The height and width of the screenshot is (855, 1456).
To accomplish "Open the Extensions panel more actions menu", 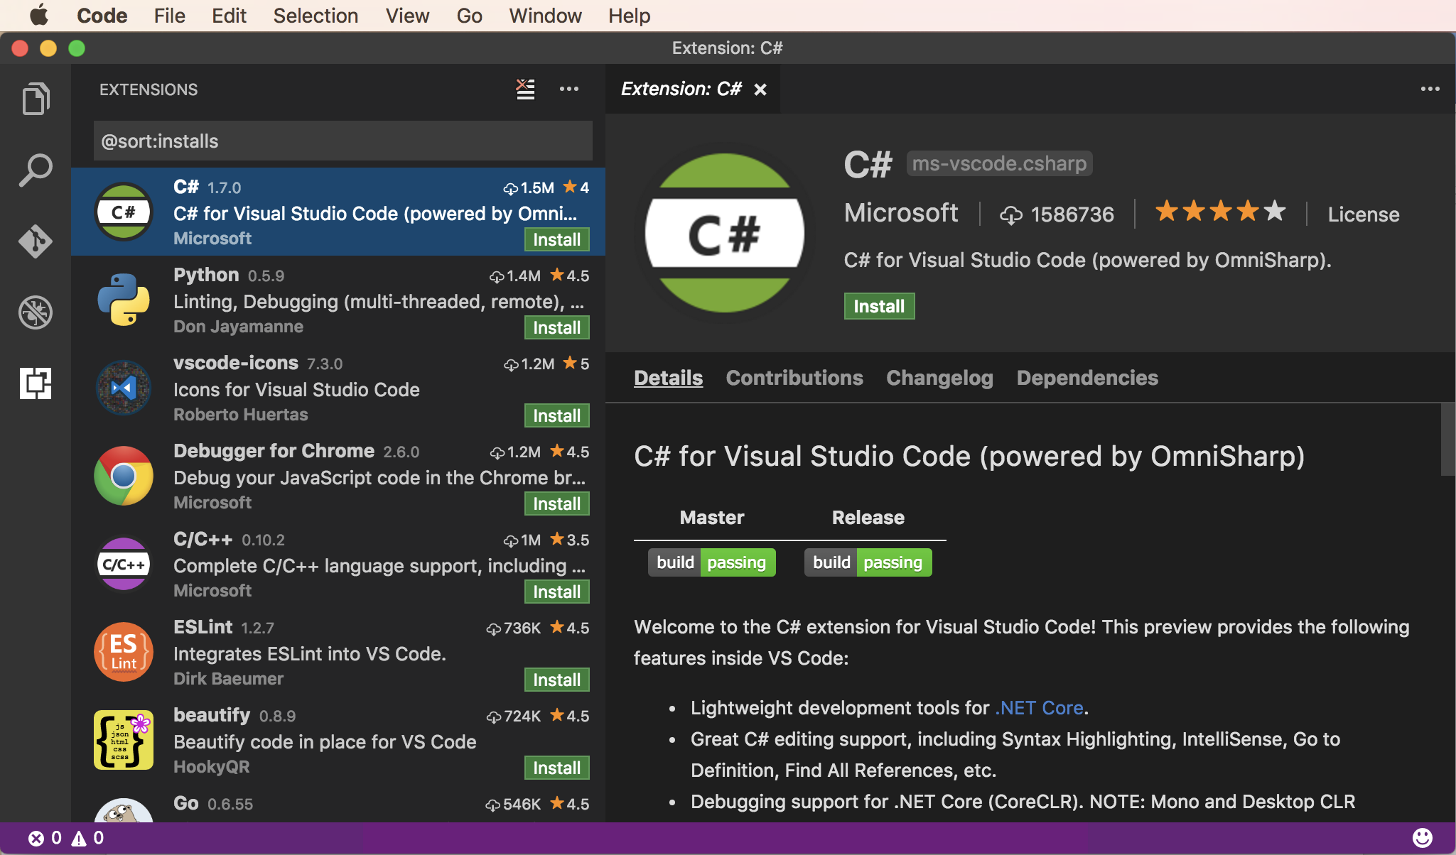I will coord(569,89).
